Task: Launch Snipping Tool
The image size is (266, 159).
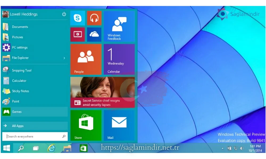Action: pyautogui.click(x=35, y=70)
